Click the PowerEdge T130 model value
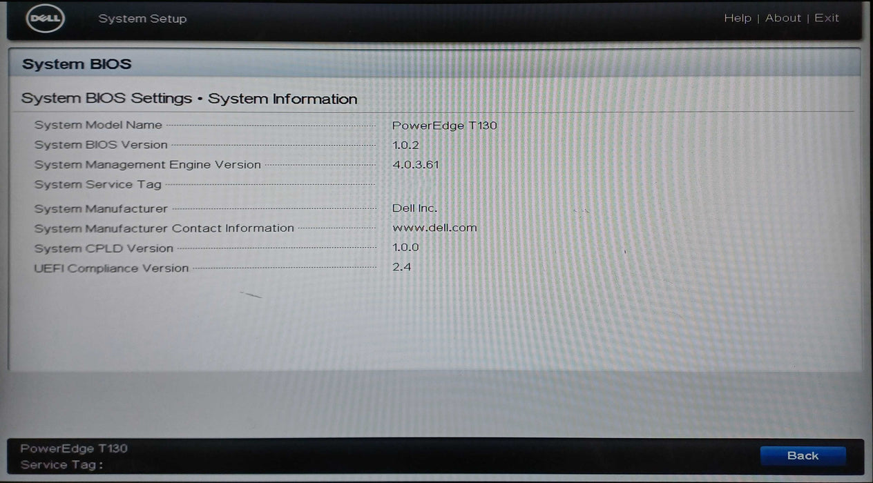Screen dimensions: 873x483 click(444, 126)
